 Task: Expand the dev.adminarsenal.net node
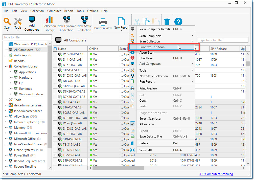(5, 105)
